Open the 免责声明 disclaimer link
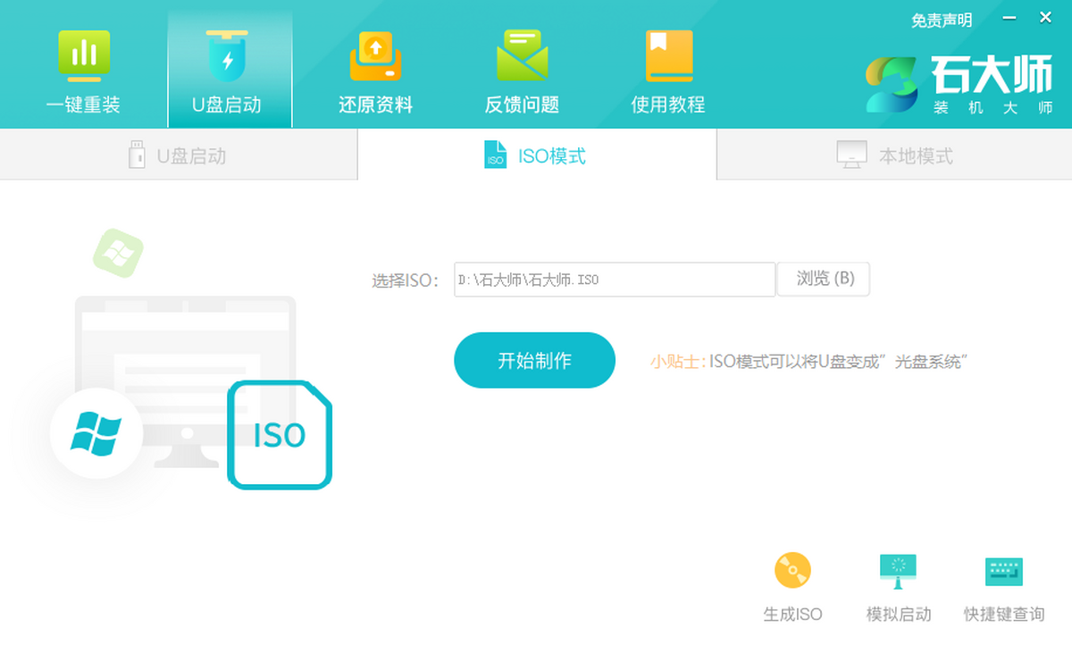 point(942,20)
